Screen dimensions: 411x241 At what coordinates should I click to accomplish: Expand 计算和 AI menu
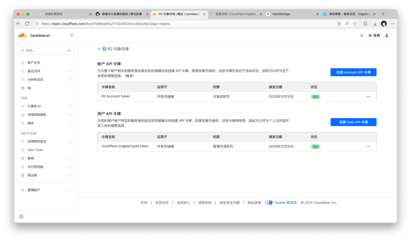click(x=46, y=106)
